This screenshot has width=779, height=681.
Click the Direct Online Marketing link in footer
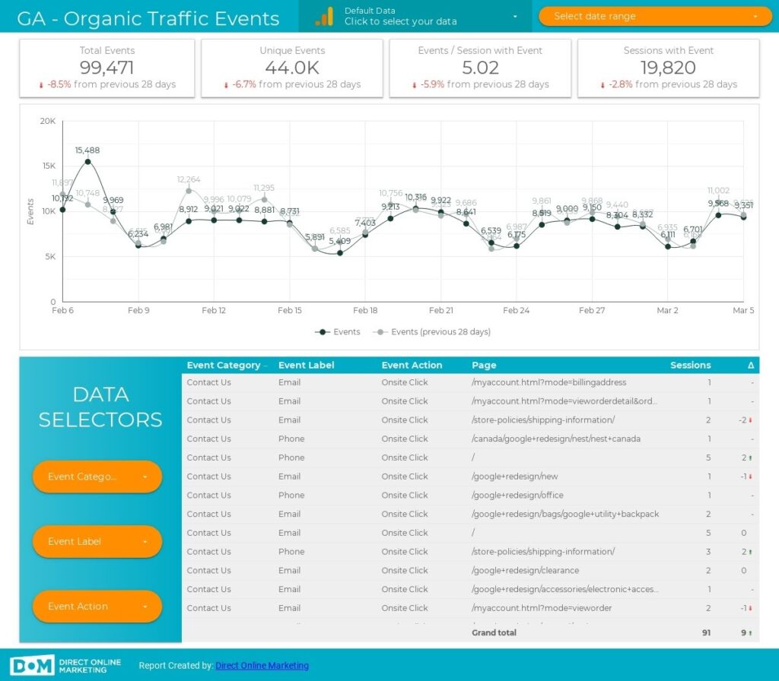(262, 665)
